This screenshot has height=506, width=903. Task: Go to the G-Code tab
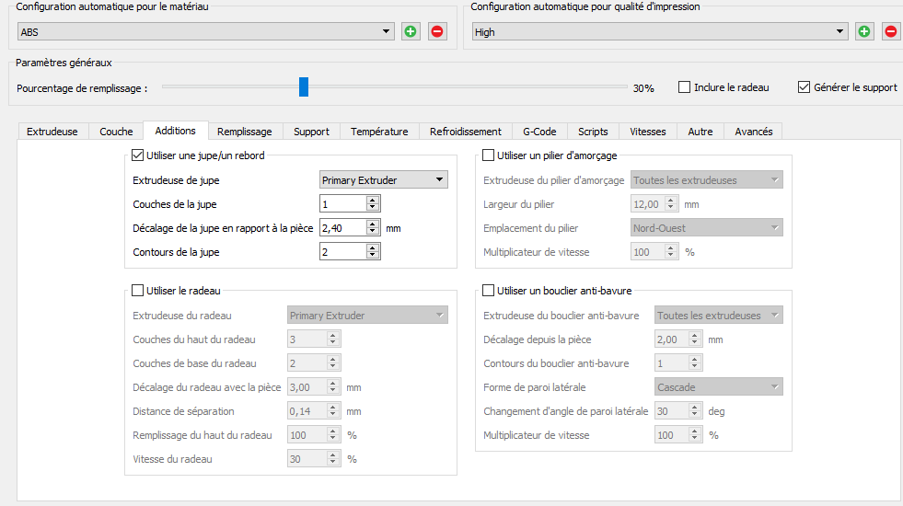(x=539, y=132)
